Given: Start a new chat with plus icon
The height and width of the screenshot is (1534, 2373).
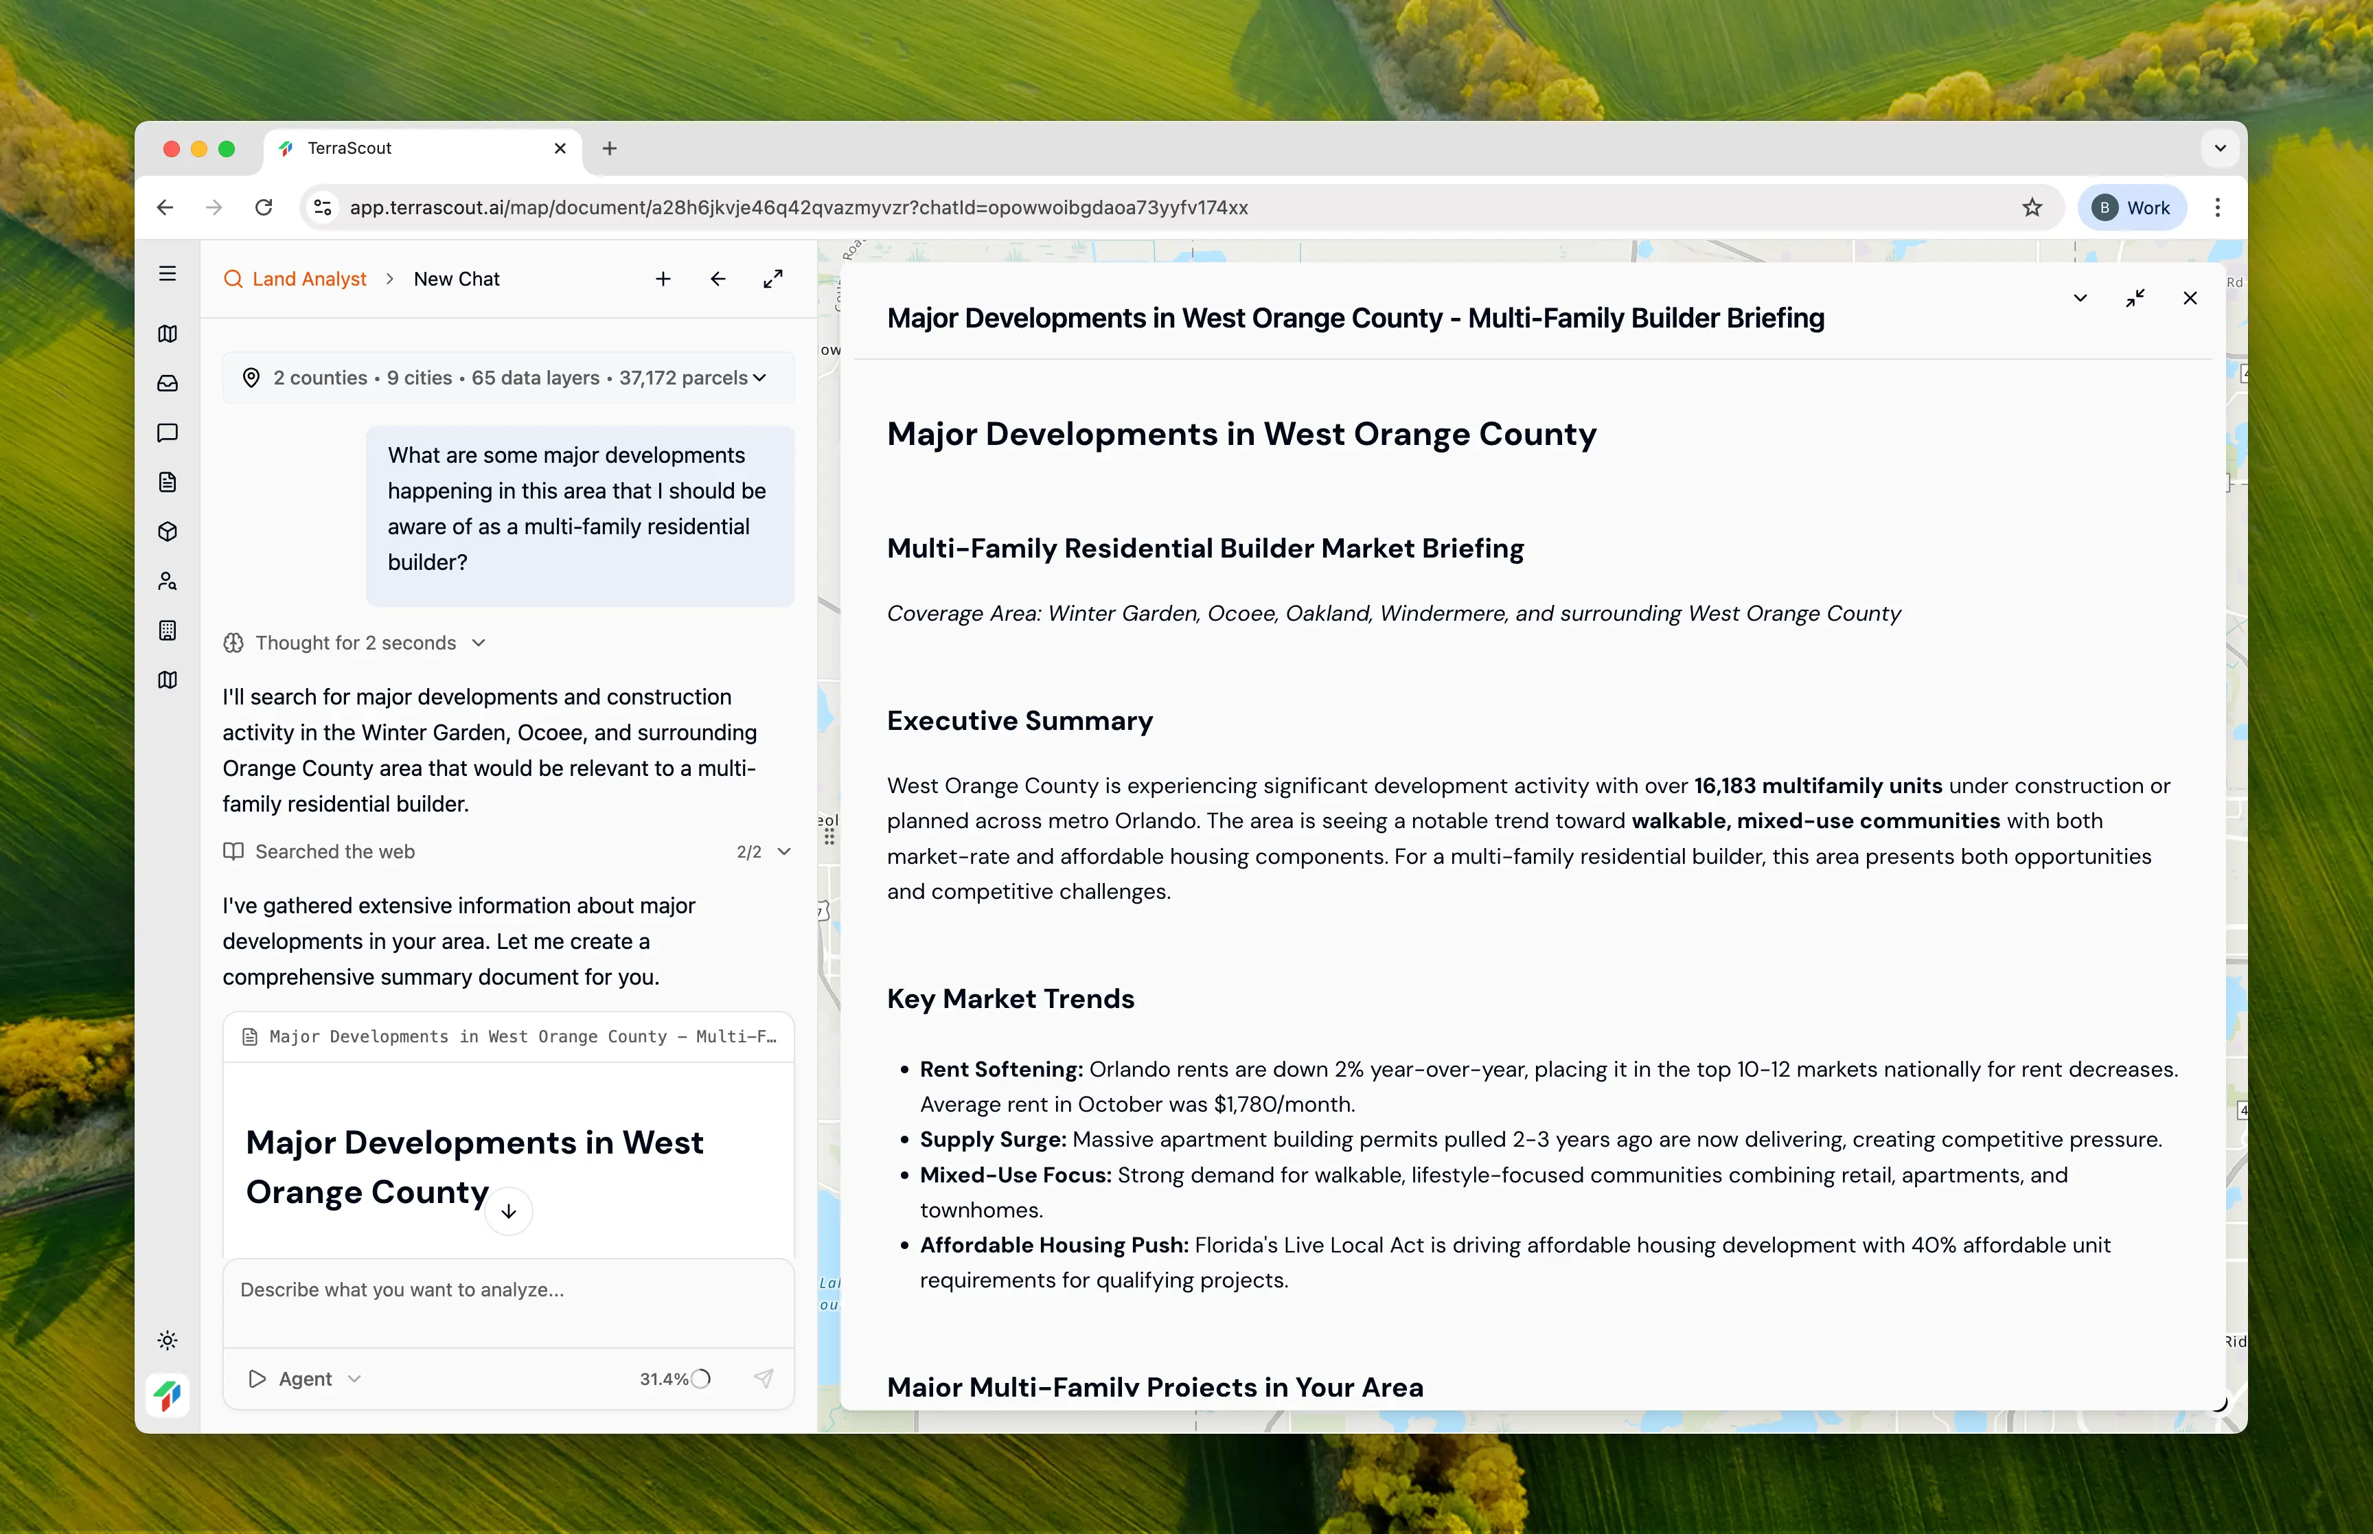Looking at the screenshot, I should pos(663,279).
